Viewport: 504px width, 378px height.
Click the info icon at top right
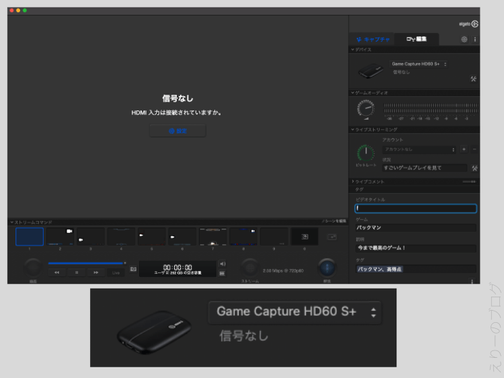tap(474, 39)
